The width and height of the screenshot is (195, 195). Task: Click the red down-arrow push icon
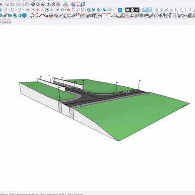(28, 10)
